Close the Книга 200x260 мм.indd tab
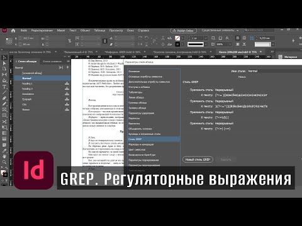This screenshot has height=226, width=302. [x=261, y=51]
